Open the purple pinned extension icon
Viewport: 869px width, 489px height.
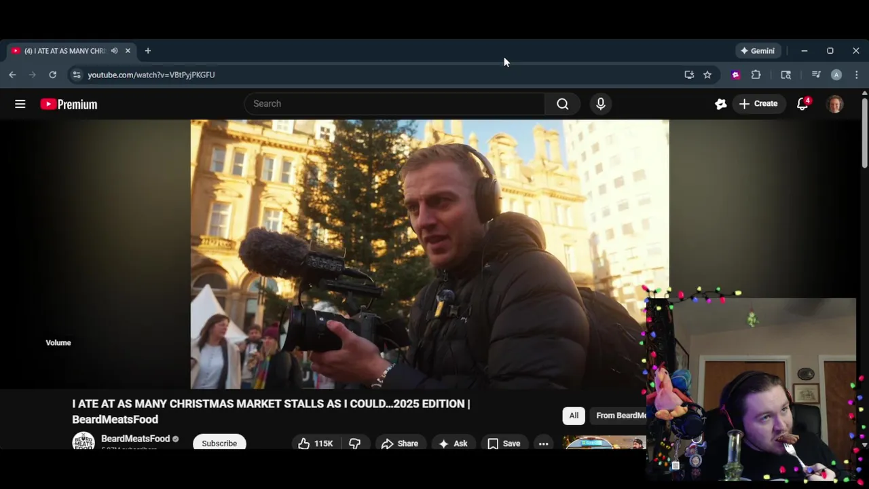point(735,75)
